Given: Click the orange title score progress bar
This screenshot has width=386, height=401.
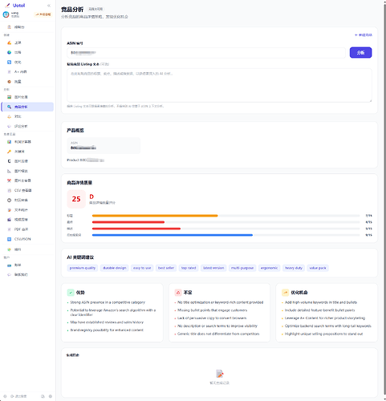Looking at the screenshot, I should click(x=155, y=216).
